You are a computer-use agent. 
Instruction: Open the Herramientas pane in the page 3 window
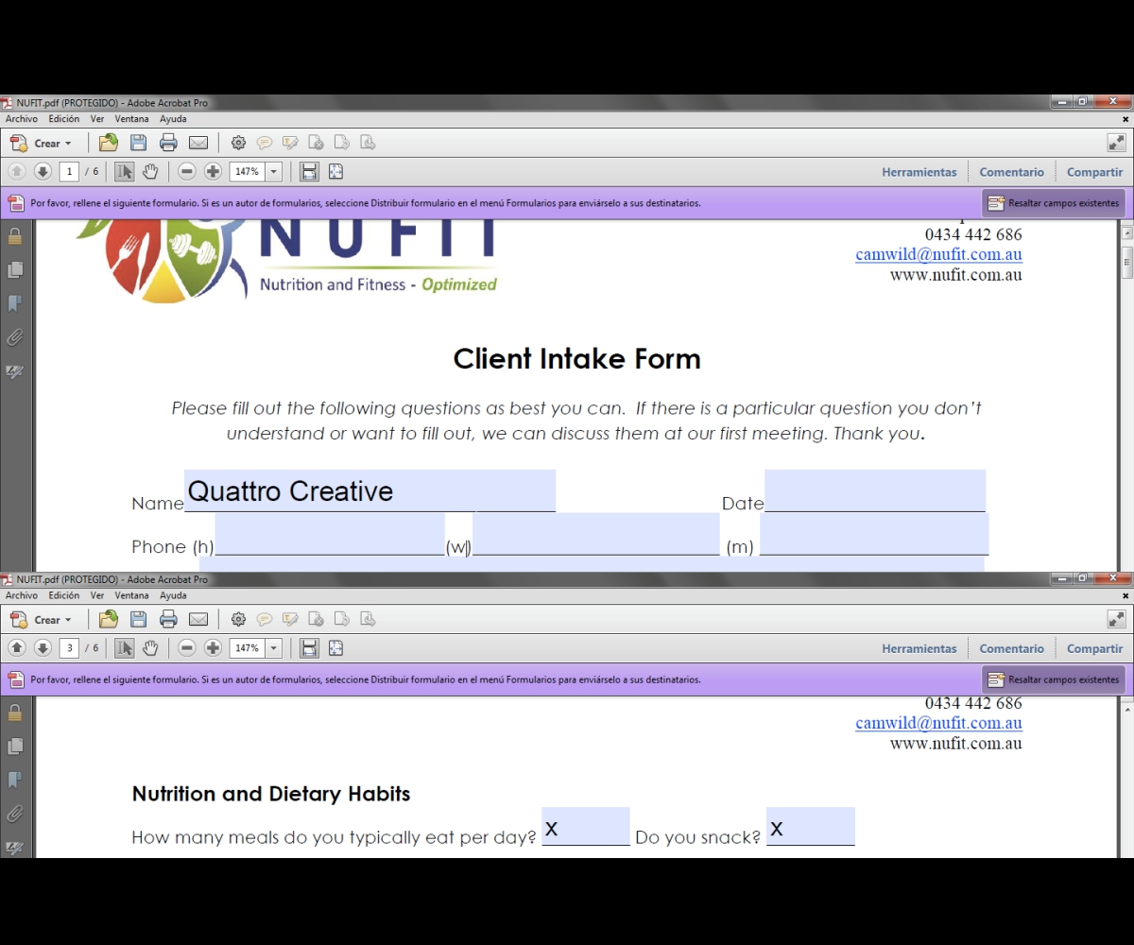click(x=919, y=648)
